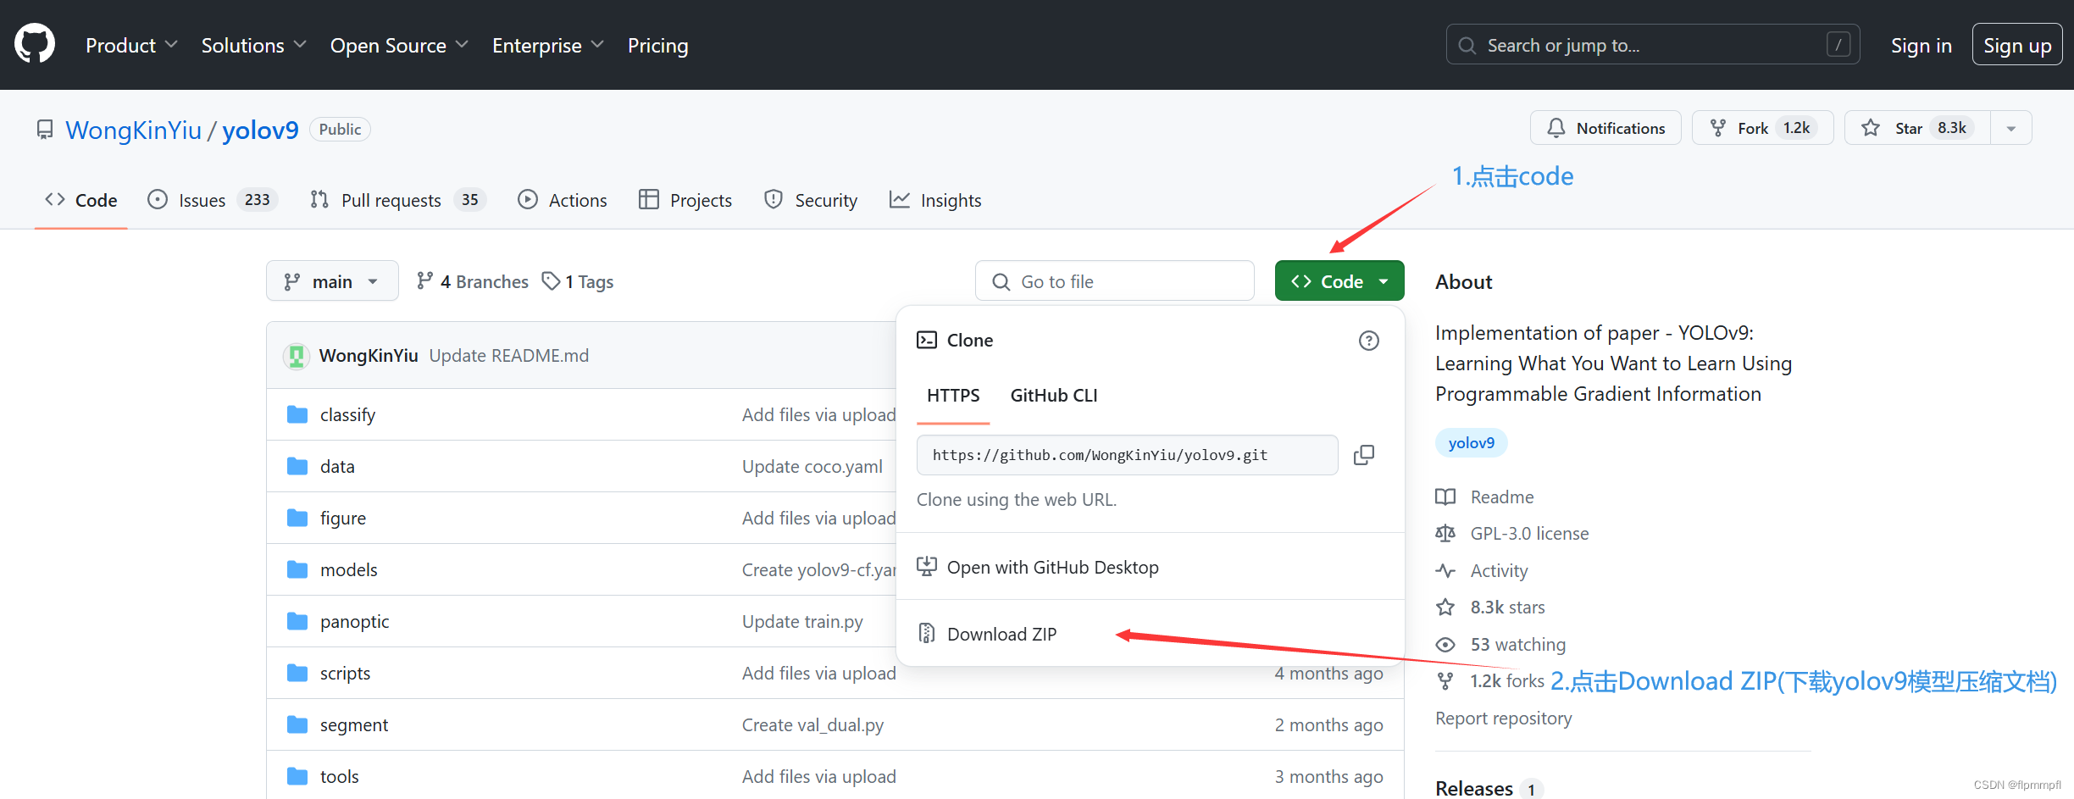Open the Actions tab
Screen dimensions: 2074x799
[x=563, y=200]
